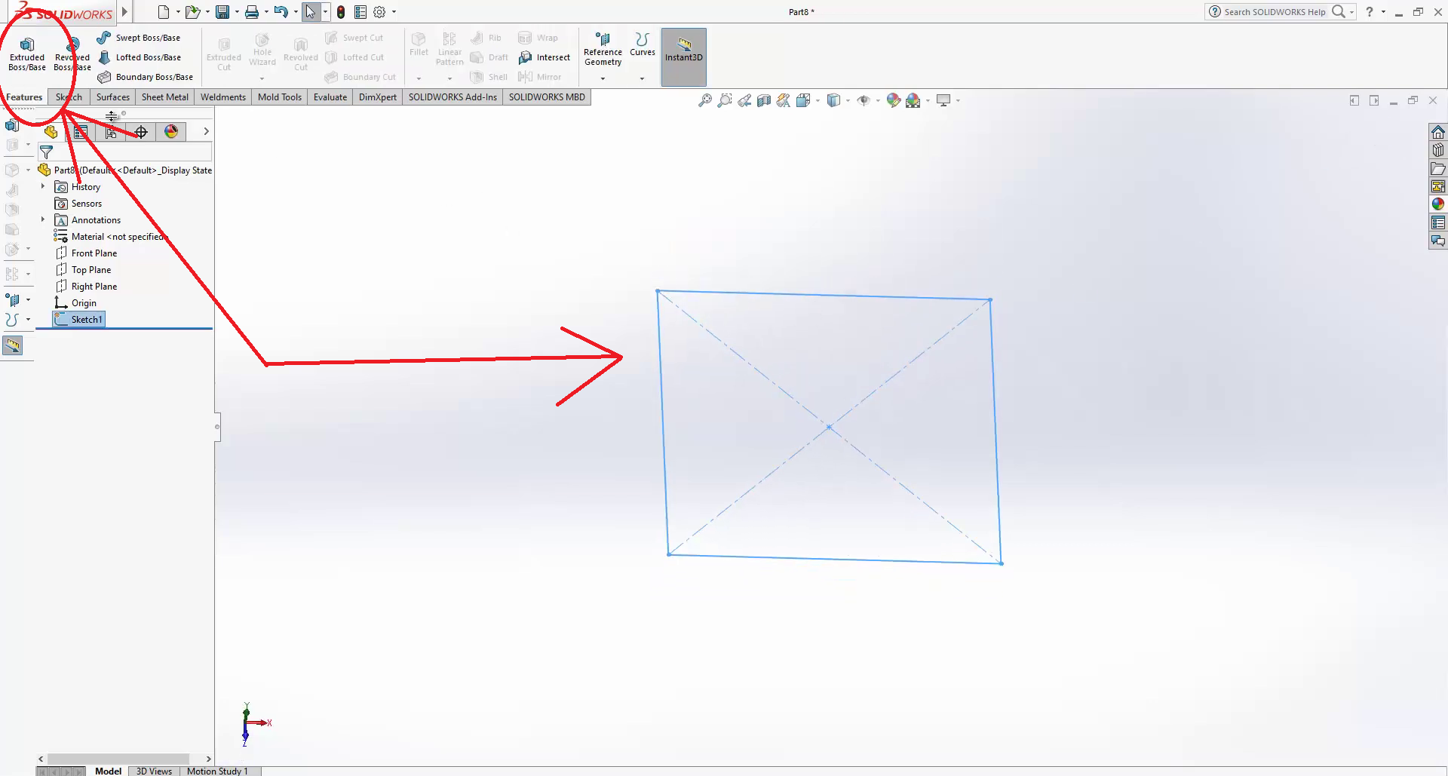The image size is (1448, 776).
Task: Open the Curves dropdown menu
Action: click(642, 78)
